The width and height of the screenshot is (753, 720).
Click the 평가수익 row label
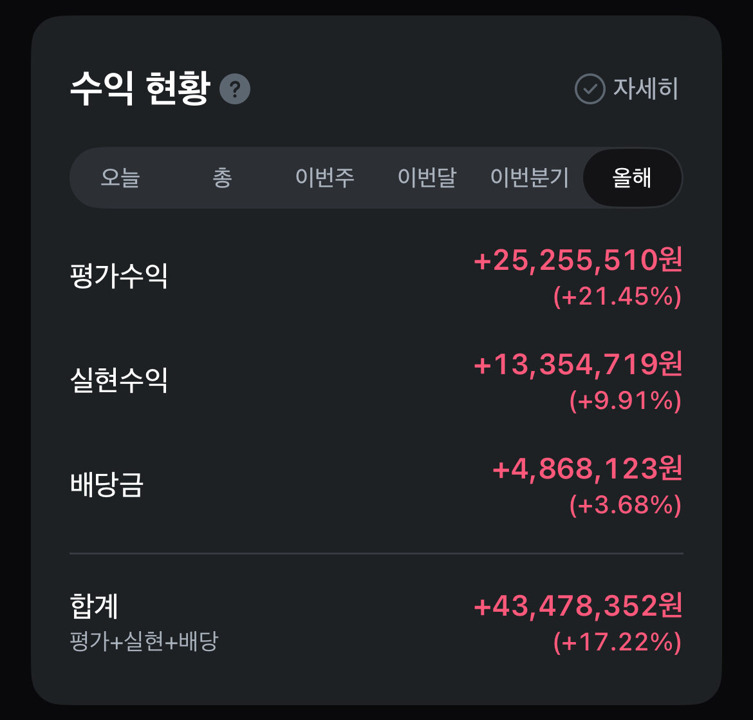point(119,276)
